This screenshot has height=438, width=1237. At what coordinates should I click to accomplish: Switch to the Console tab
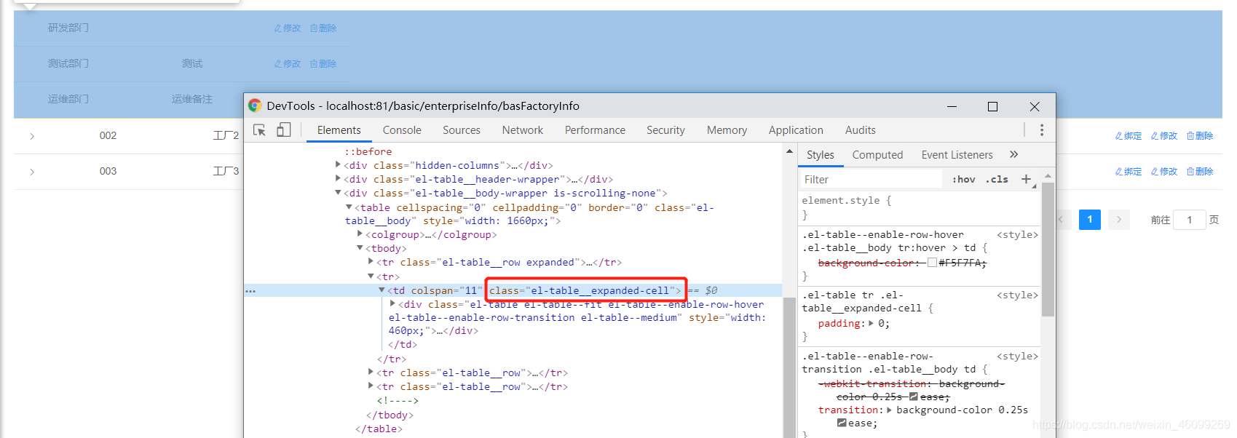click(402, 130)
